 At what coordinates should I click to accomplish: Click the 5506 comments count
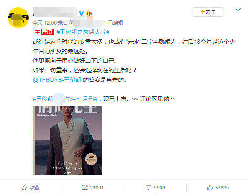159,187
